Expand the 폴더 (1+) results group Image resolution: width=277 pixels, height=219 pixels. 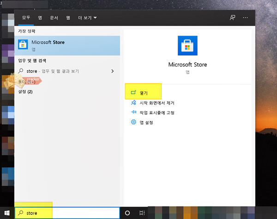(x=27, y=82)
